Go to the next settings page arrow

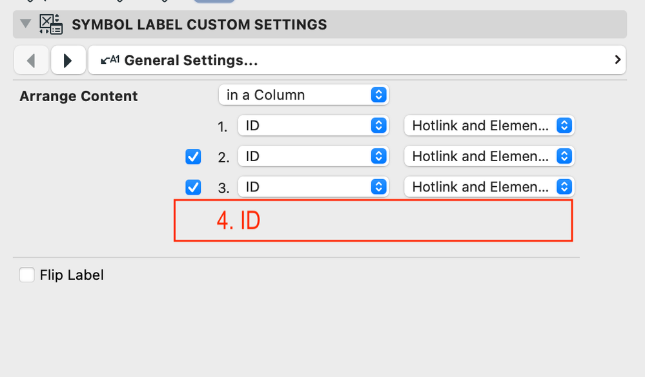67,61
